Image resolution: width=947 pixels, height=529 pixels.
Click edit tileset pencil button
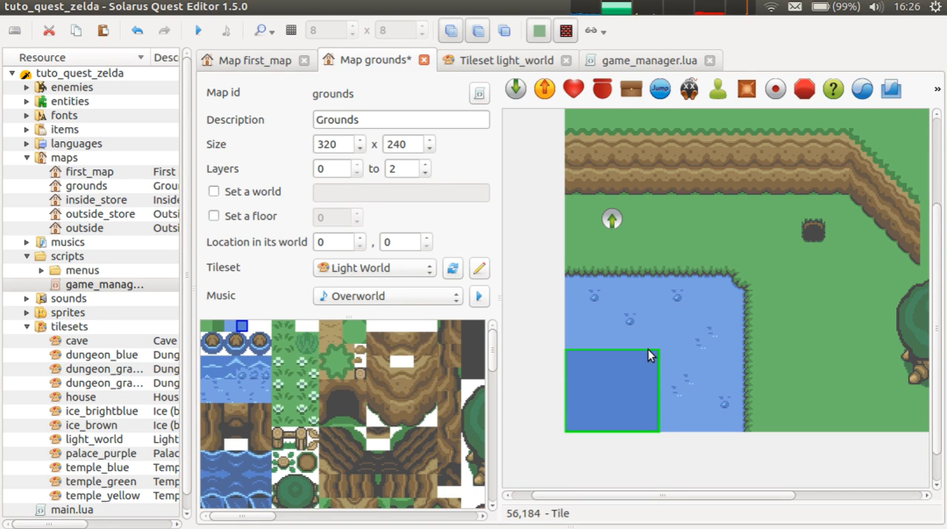click(479, 268)
